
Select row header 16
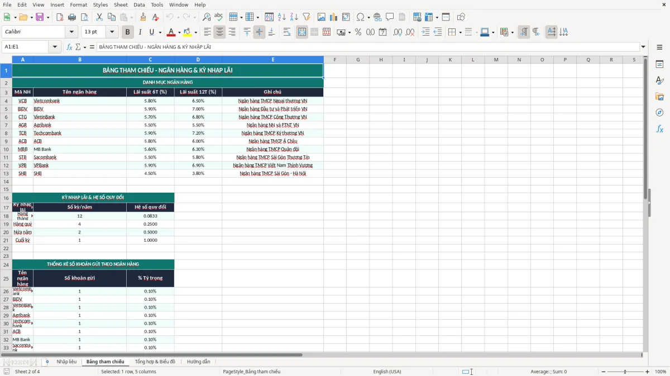click(x=6, y=198)
